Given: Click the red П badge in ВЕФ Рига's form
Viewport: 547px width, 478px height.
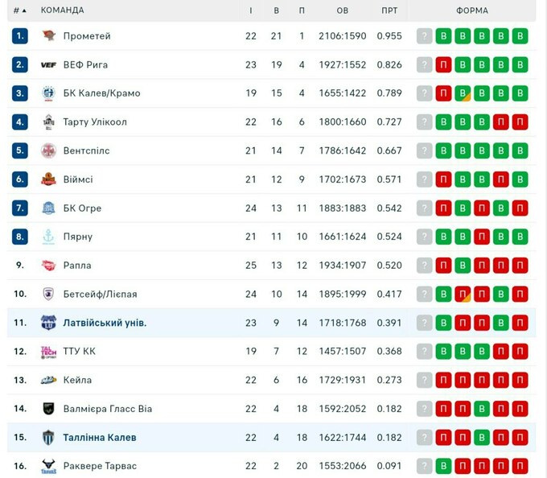Looking at the screenshot, I should (x=443, y=64).
